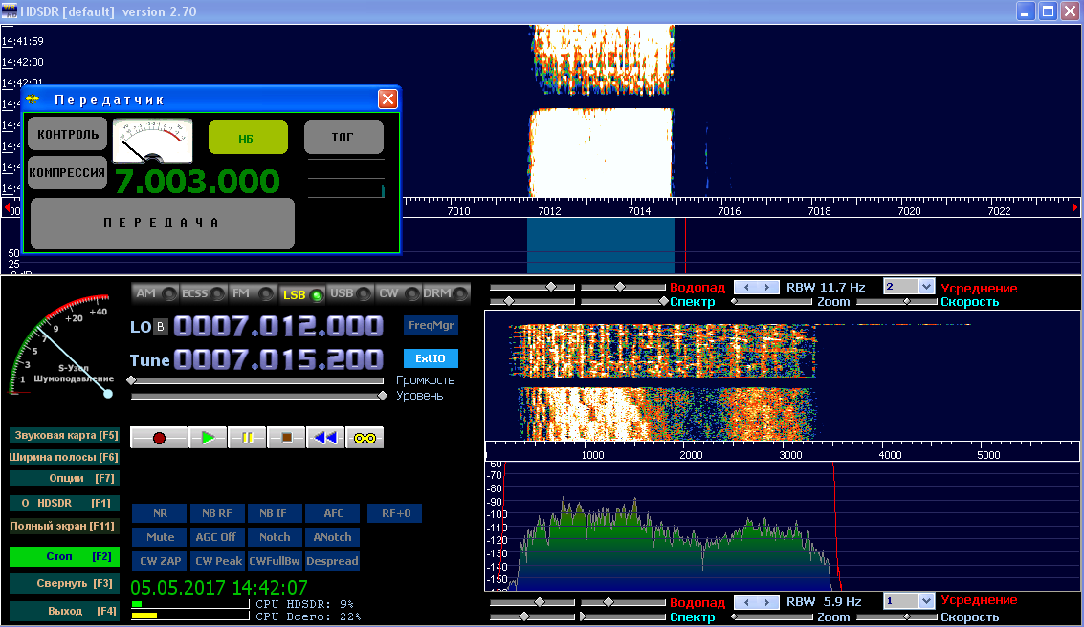Screen dimensions: 1084x627
Task: Click the upper Zoom slider
Action: [x=770, y=302]
